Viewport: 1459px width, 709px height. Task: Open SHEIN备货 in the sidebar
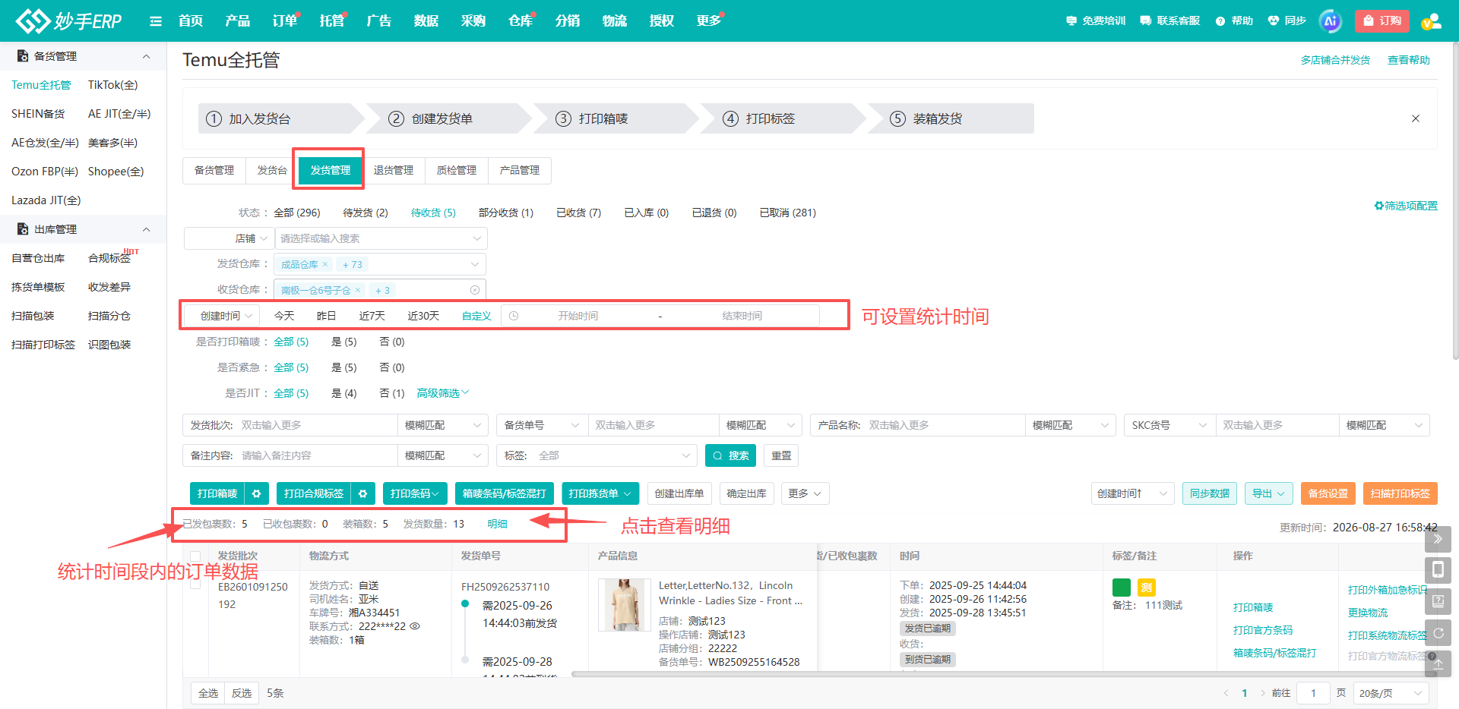pyautogui.click(x=38, y=114)
